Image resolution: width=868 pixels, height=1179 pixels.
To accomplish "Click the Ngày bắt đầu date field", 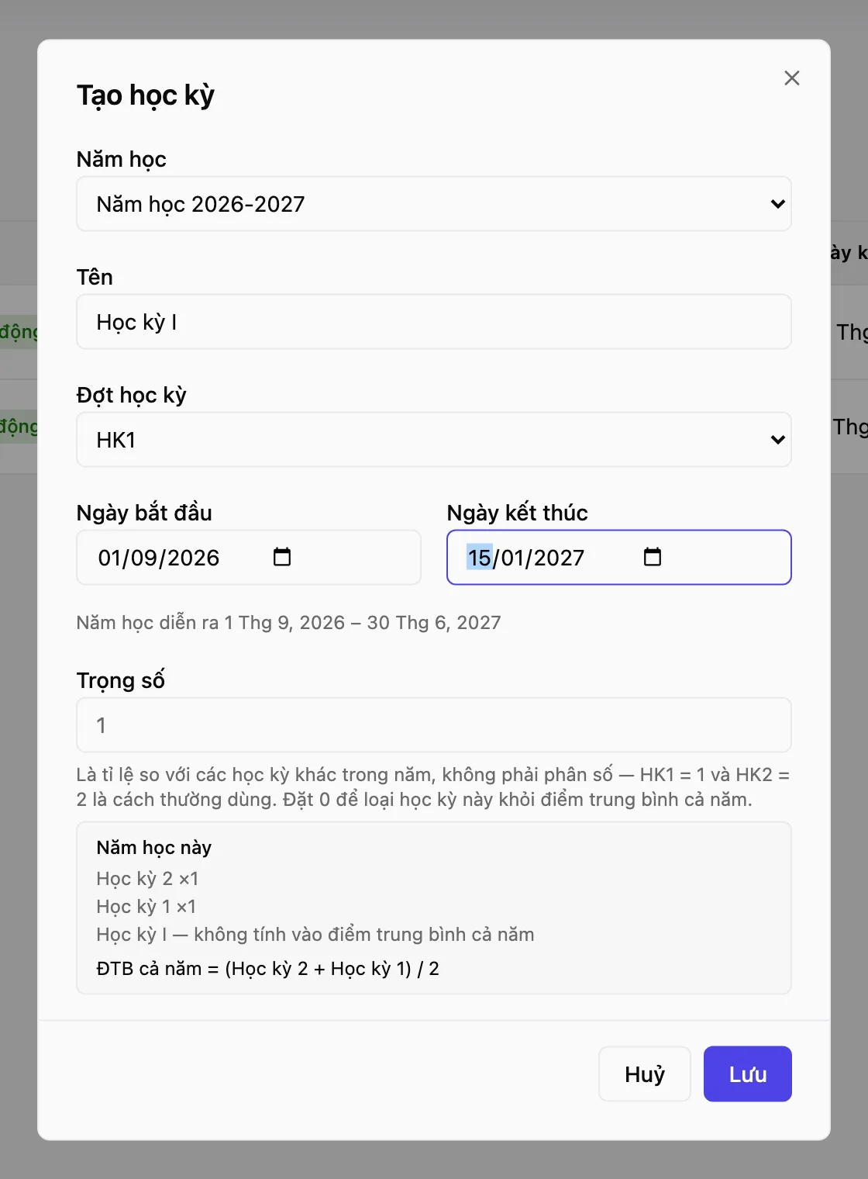I will 249,557.
